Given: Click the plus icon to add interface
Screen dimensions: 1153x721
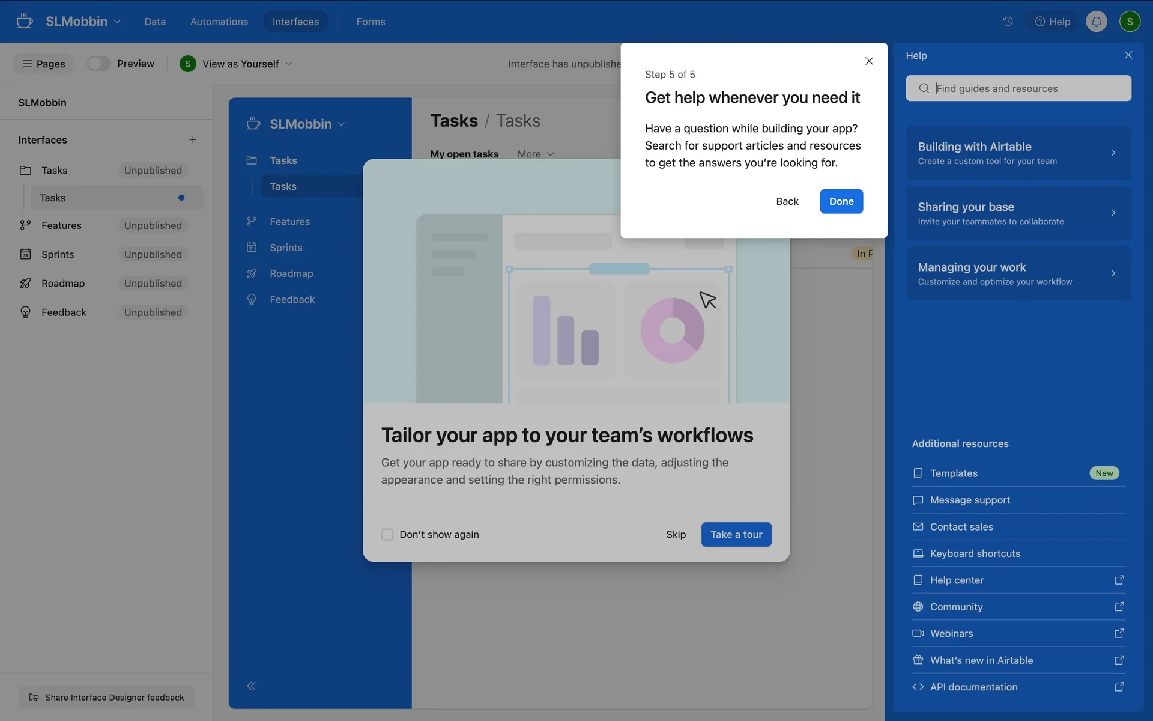Looking at the screenshot, I should pos(193,139).
